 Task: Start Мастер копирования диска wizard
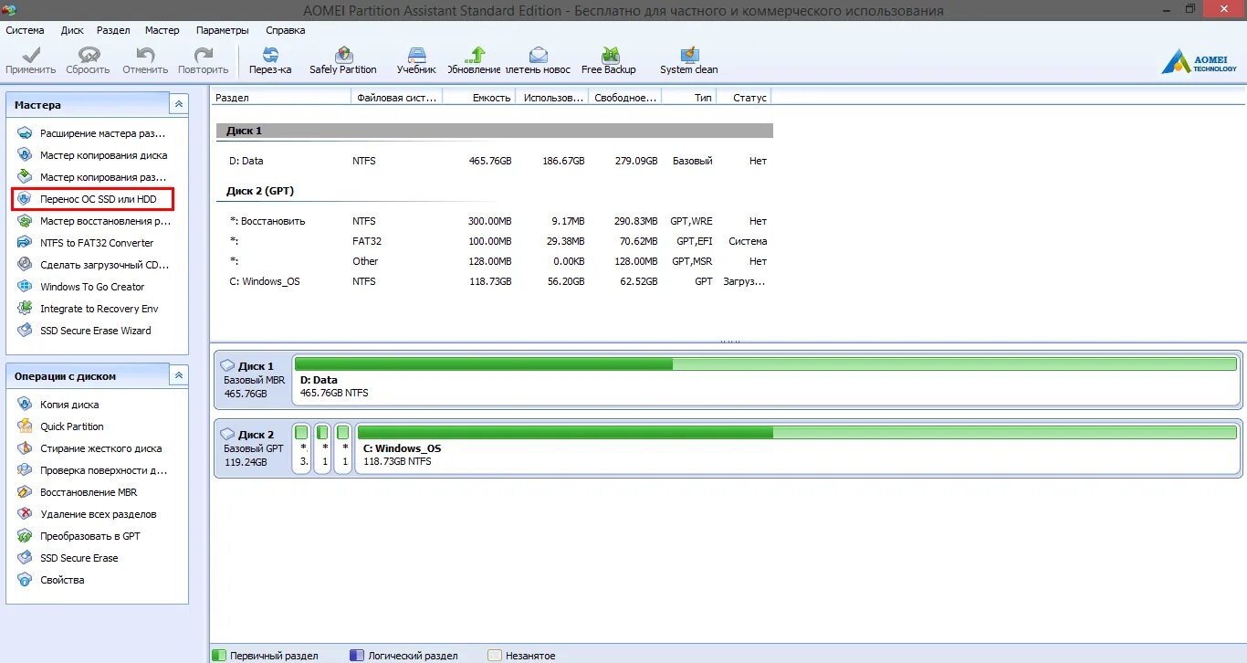pos(93,155)
